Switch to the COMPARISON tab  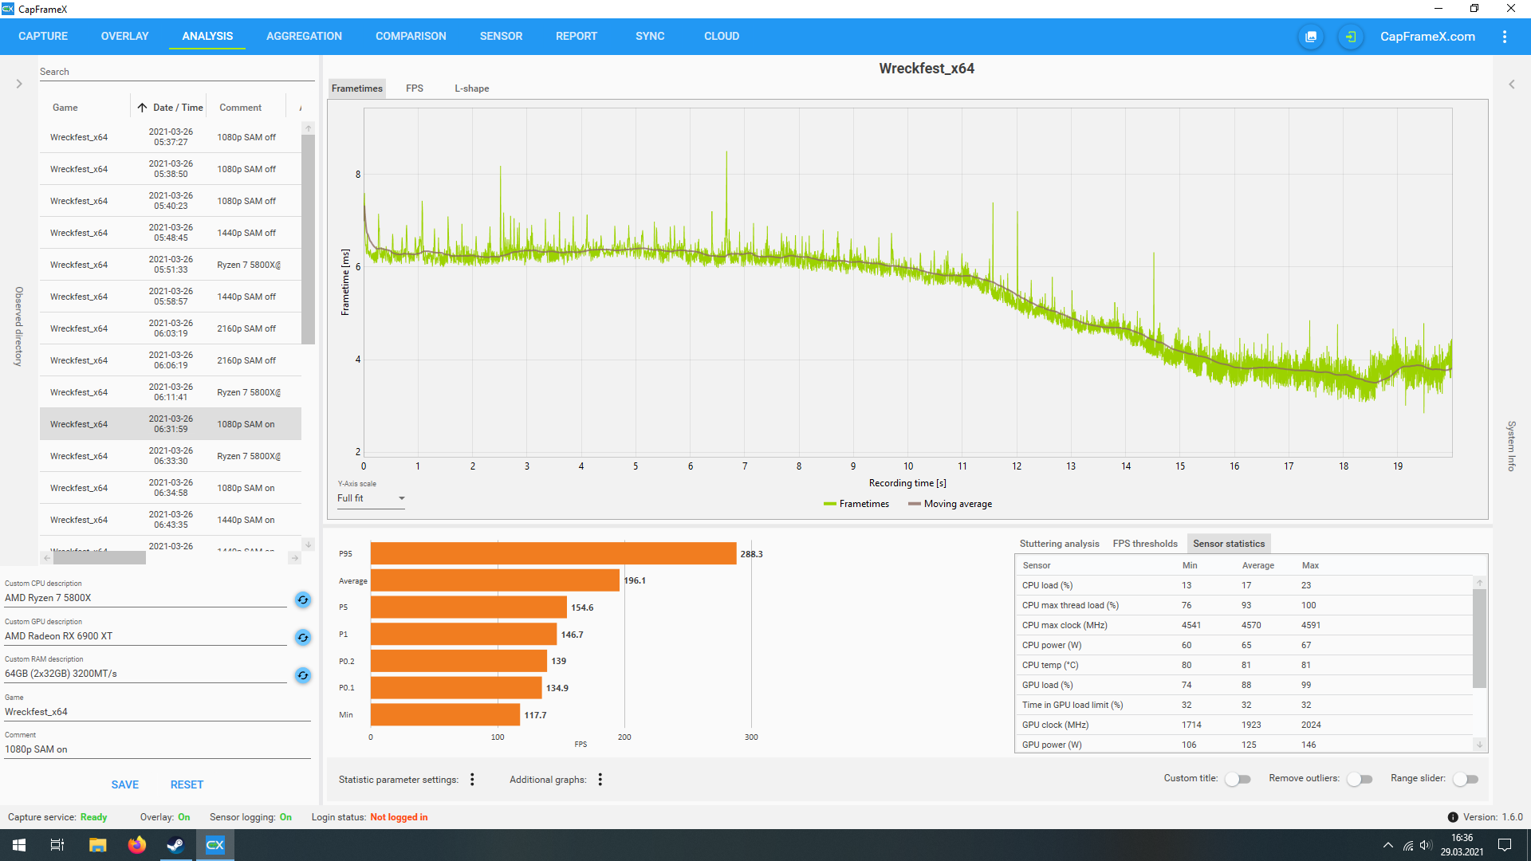(411, 37)
